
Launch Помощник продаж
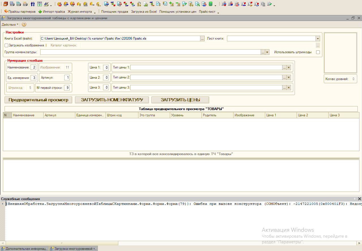click(x=115, y=12)
